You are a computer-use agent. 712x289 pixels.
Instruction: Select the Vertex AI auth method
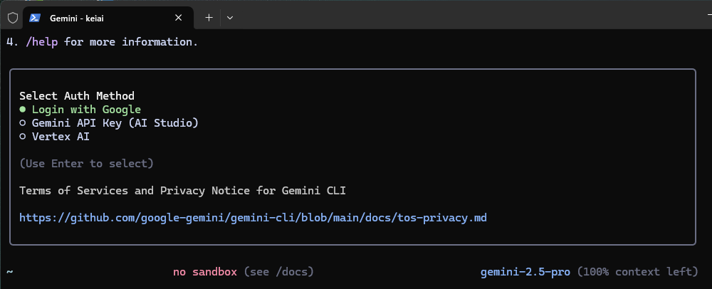(x=55, y=137)
